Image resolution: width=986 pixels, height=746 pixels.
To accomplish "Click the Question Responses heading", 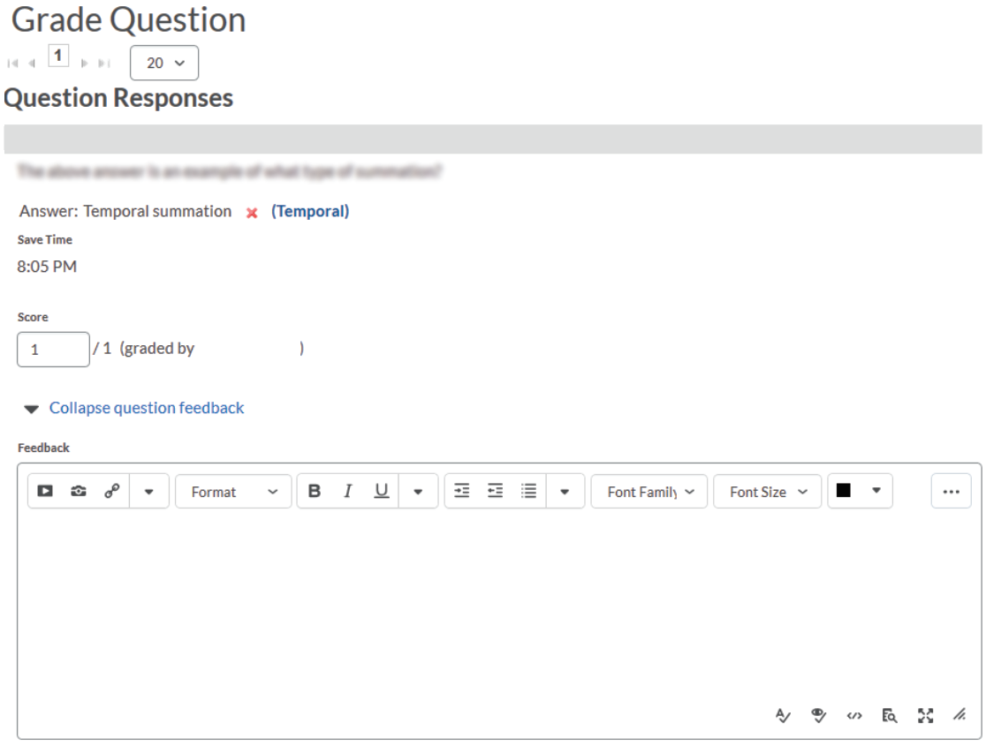I will (118, 98).
